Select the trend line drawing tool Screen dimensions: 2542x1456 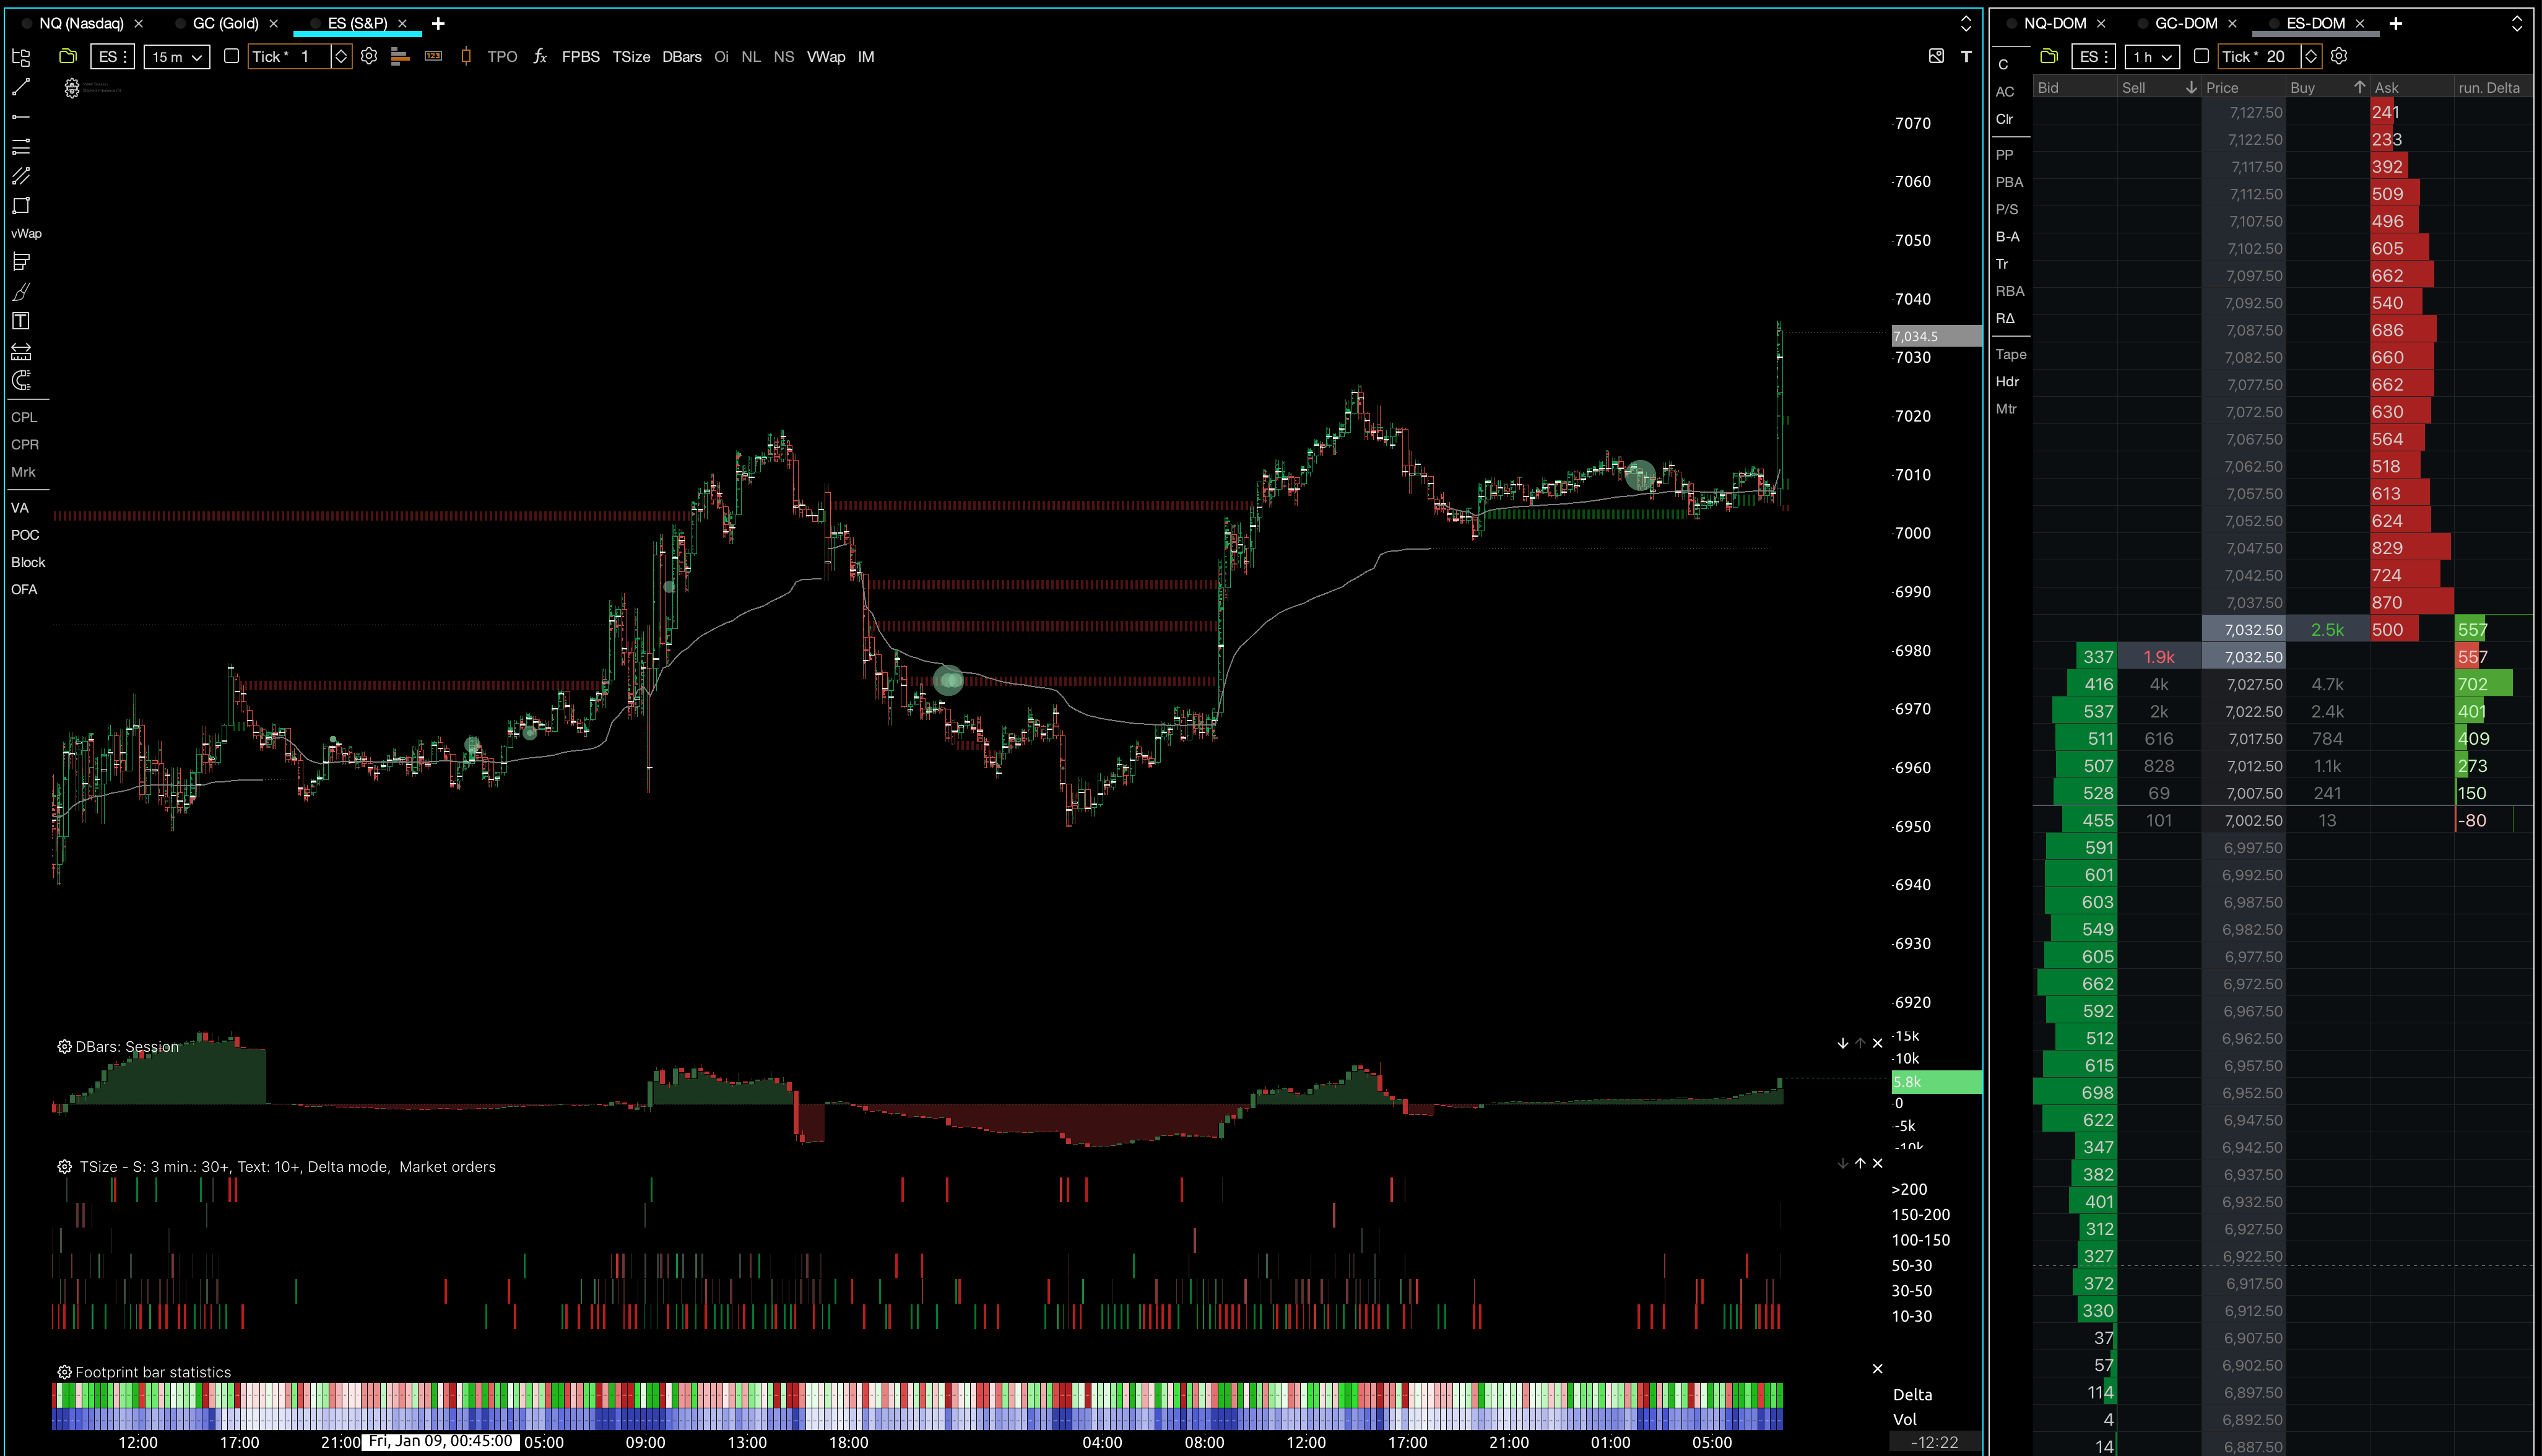click(x=21, y=88)
